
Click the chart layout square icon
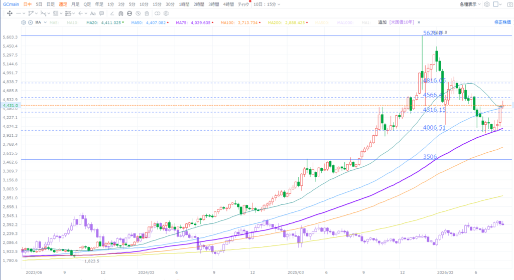click(495, 4)
